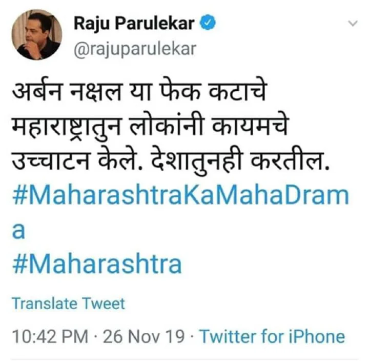Visit the @rajuparulekar handle link

click(x=135, y=49)
